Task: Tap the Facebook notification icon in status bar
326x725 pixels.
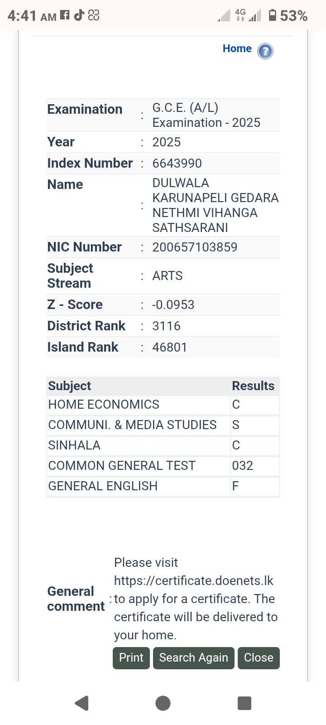Action: 65,15
